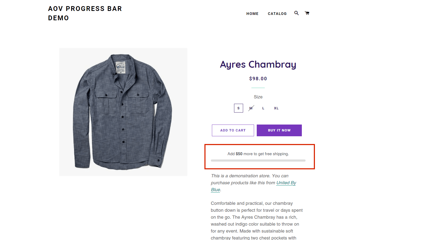This screenshot has height=240, width=427.
Task: Open the shopping cart icon
Action: tap(307, 13)
